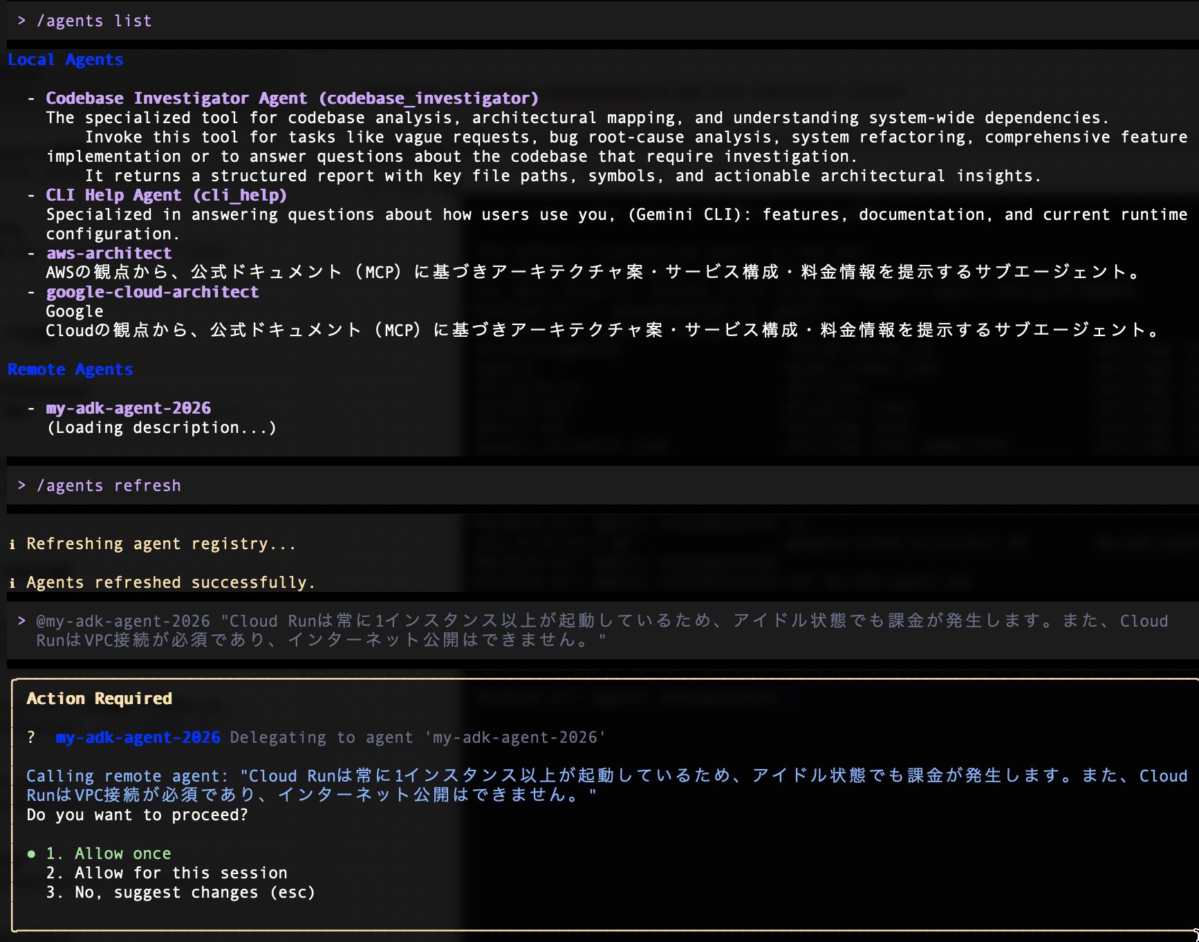
Task: Choose "Allow for this session"
Action: (x=180, y=873)
